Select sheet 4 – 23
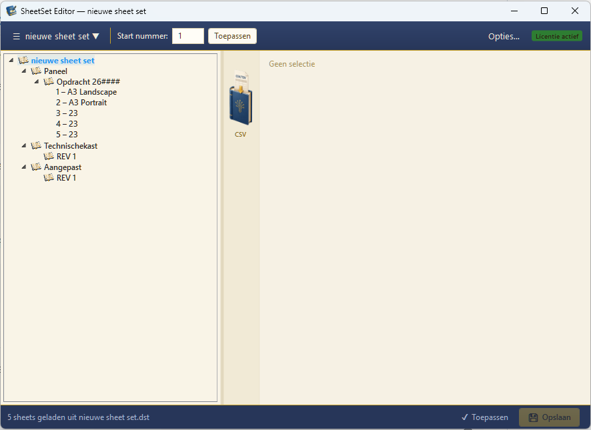 click(67, 123)
